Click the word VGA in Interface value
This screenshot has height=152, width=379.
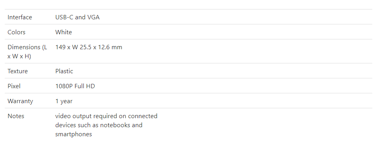93,17
